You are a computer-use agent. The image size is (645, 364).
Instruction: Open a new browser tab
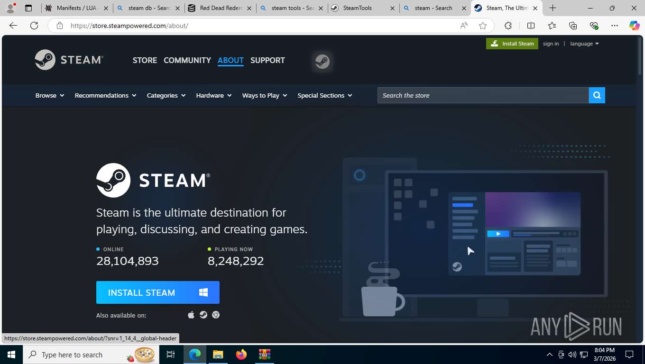[553, 8]
